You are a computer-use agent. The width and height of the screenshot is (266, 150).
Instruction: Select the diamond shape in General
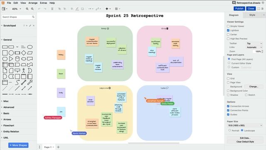pos(24,53)
